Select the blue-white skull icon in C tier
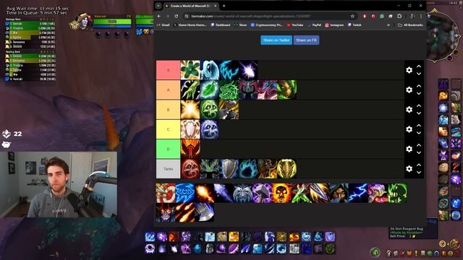The image size is (463, 260). coord(210,129)
